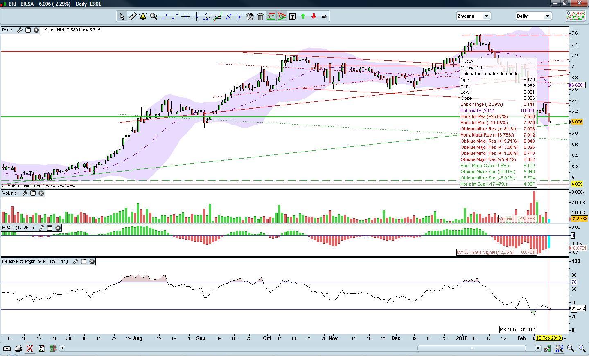
Task: Click the ProRealTime.com link text
Action: [x=21, y=186]
